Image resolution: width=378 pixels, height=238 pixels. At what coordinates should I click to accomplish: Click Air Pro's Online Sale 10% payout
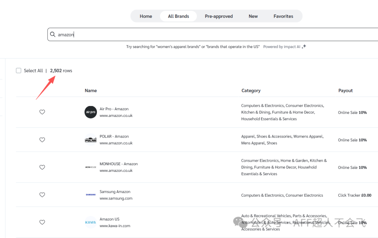coord(352,112)
